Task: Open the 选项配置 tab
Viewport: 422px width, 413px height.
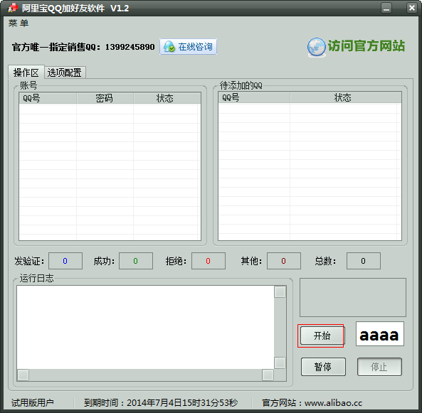Action: pos(65,73)
